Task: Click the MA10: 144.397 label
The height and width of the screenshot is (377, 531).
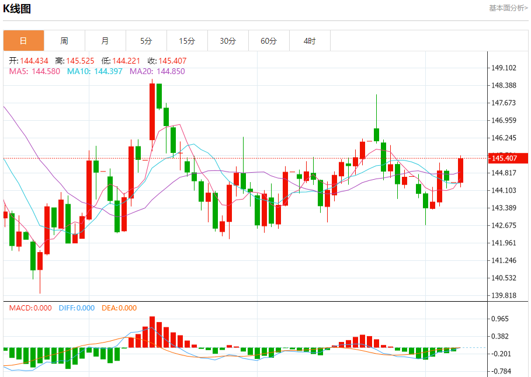Action: (x=95, y=71)
